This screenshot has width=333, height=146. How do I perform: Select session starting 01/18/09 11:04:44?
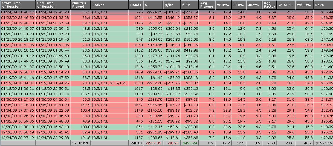[166, 94]
